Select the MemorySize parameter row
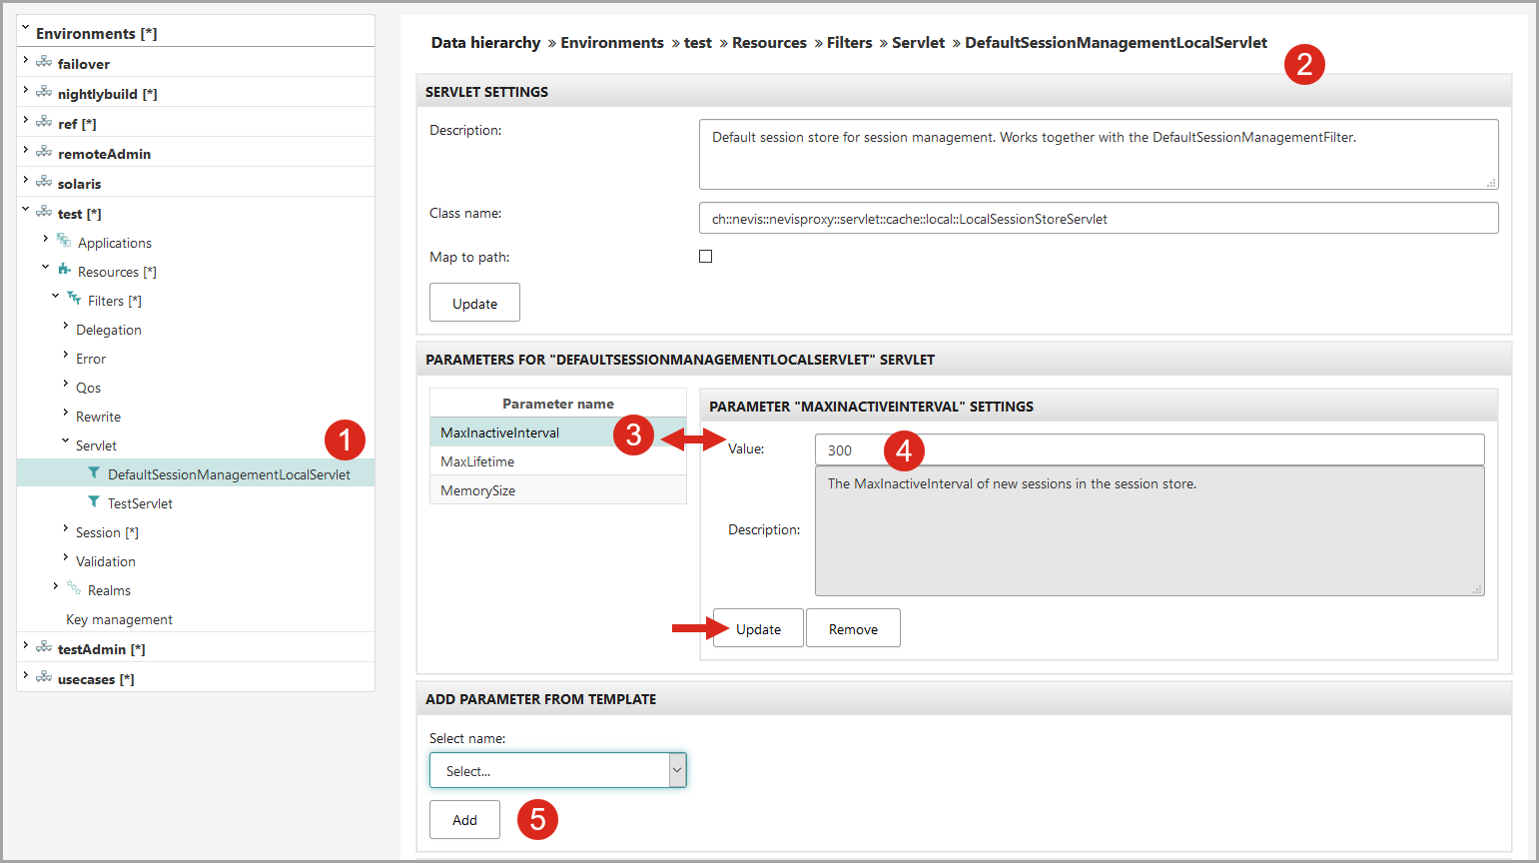1539x863 pixels. click(x=558, y=489)
